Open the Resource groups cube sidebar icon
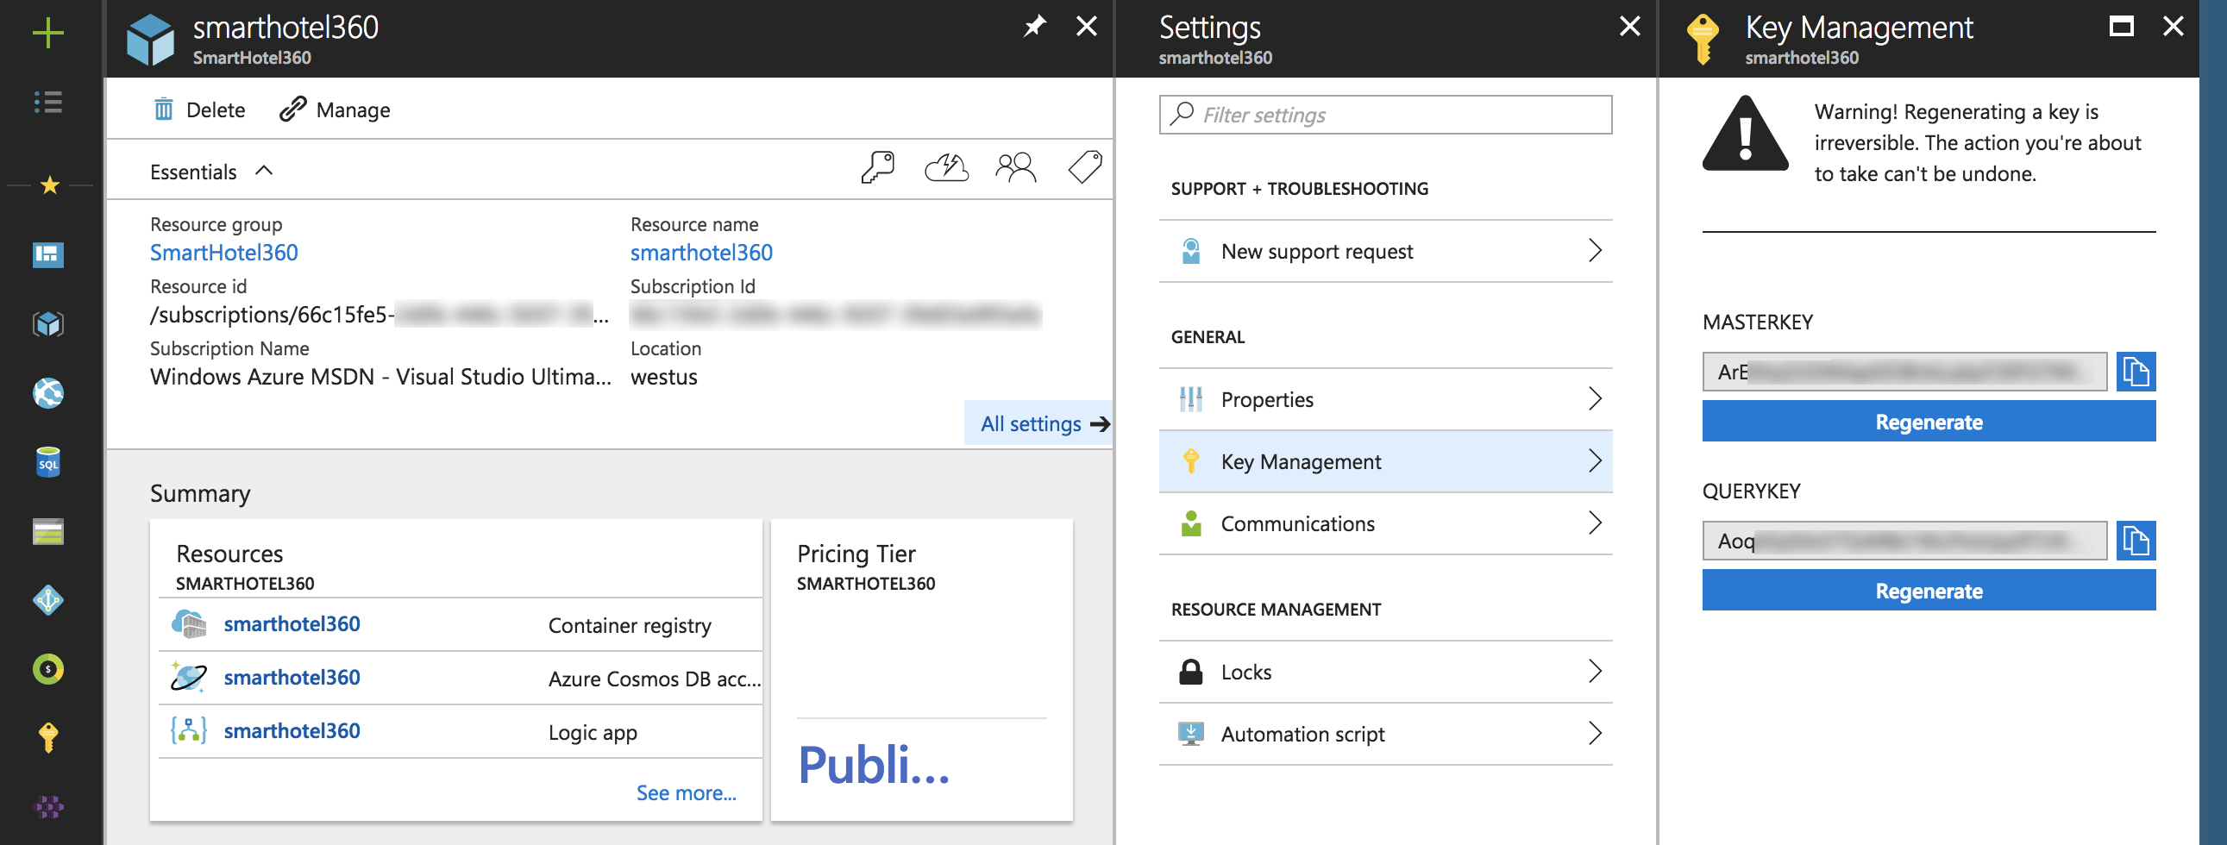 [47, 324]
